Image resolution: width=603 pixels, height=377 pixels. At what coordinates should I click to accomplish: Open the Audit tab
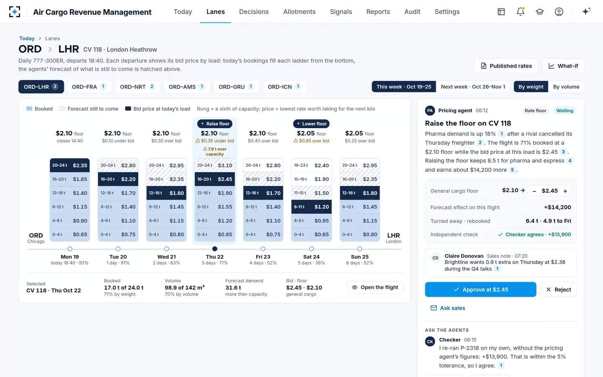coord(412,12)
